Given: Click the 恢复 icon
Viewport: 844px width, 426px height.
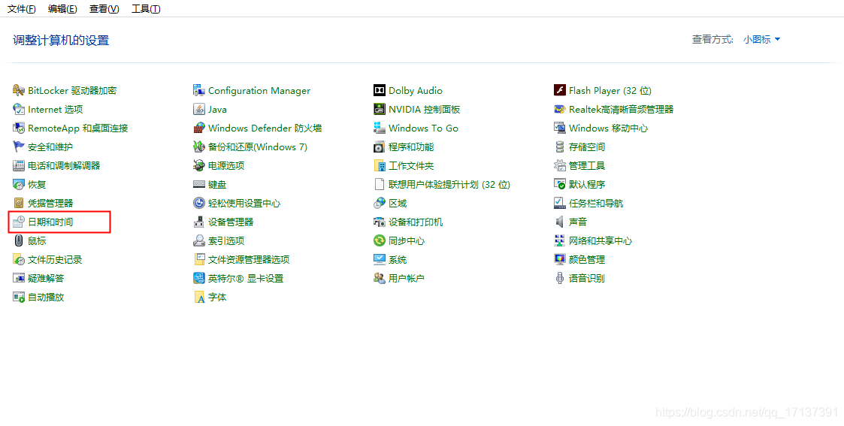Looking at the screenshot, I should pyautogui.click(x=19, y=185).
